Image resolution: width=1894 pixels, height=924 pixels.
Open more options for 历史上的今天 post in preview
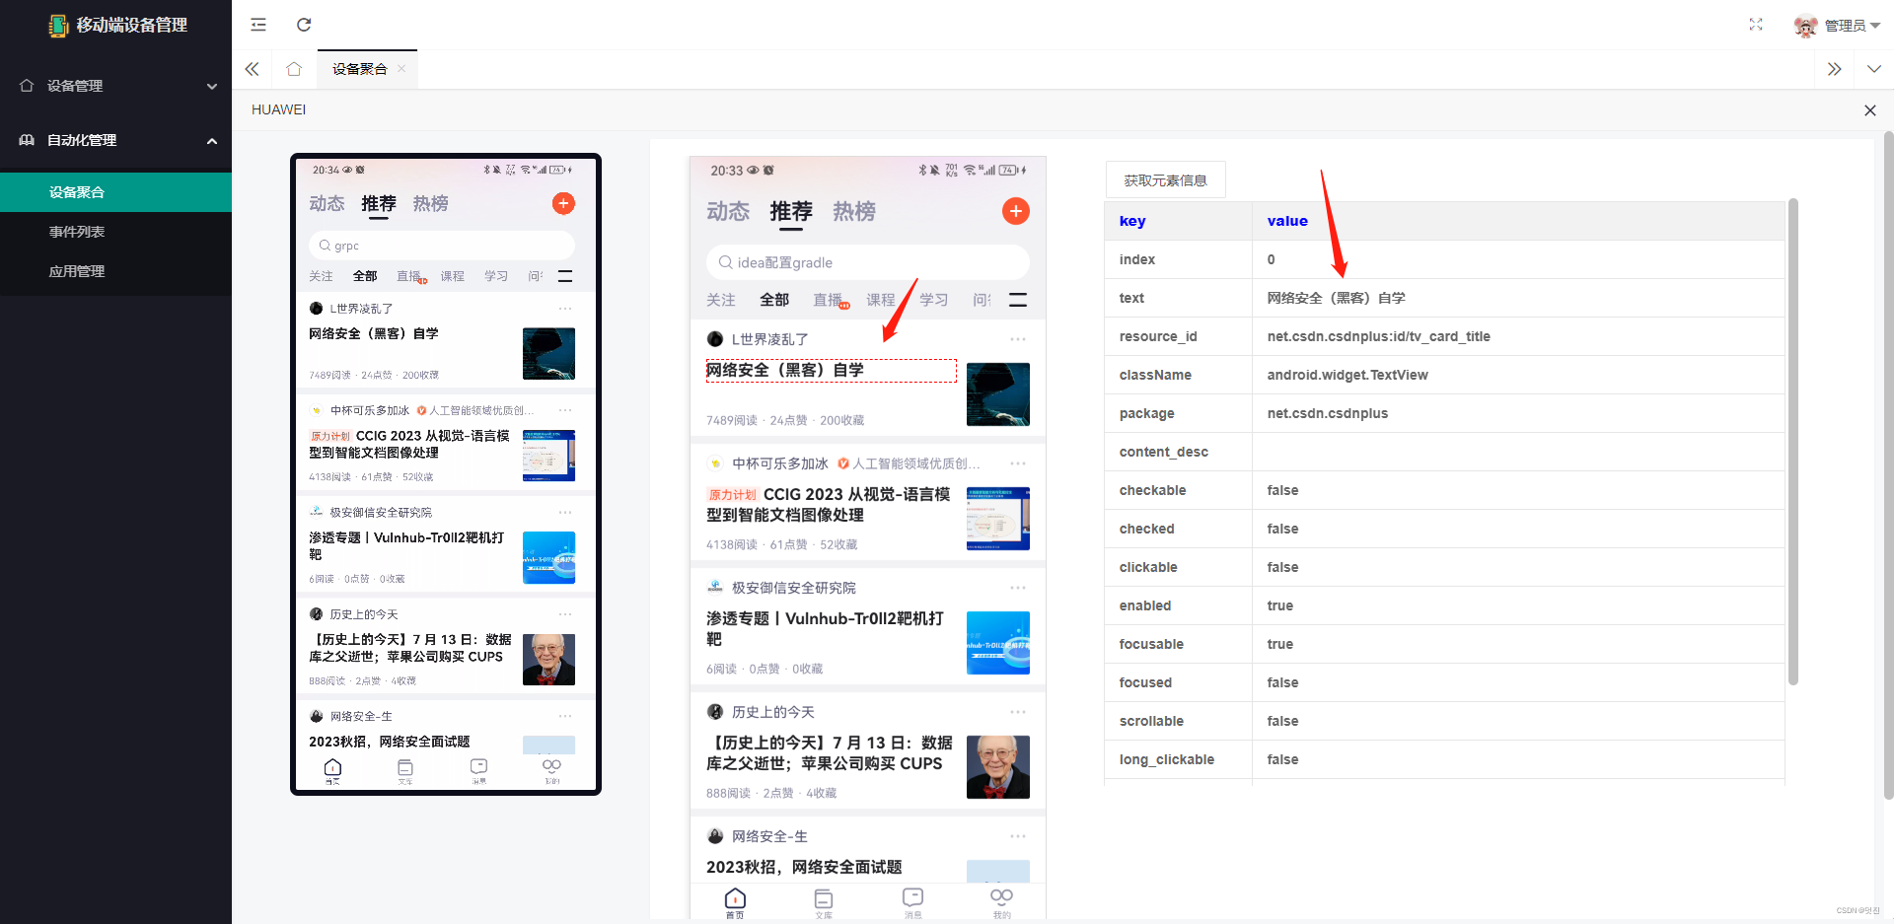pyautogui.click(x=1018, y=712)
